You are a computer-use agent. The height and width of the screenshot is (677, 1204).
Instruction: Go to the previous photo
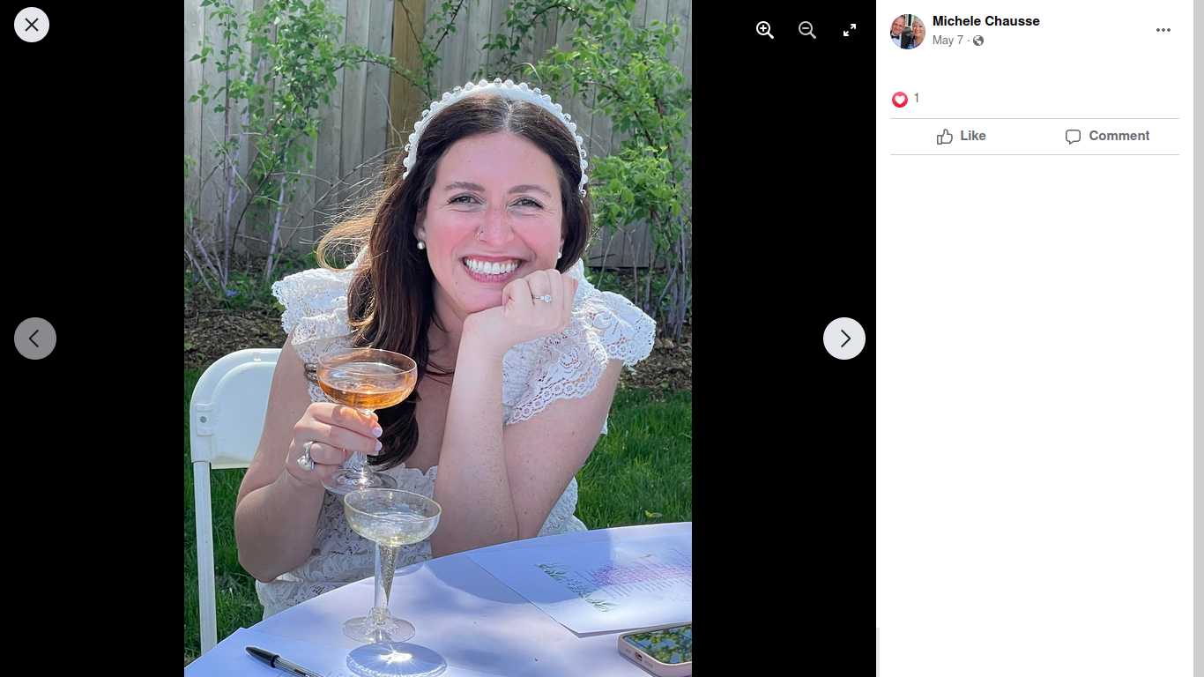coord(35,338)
